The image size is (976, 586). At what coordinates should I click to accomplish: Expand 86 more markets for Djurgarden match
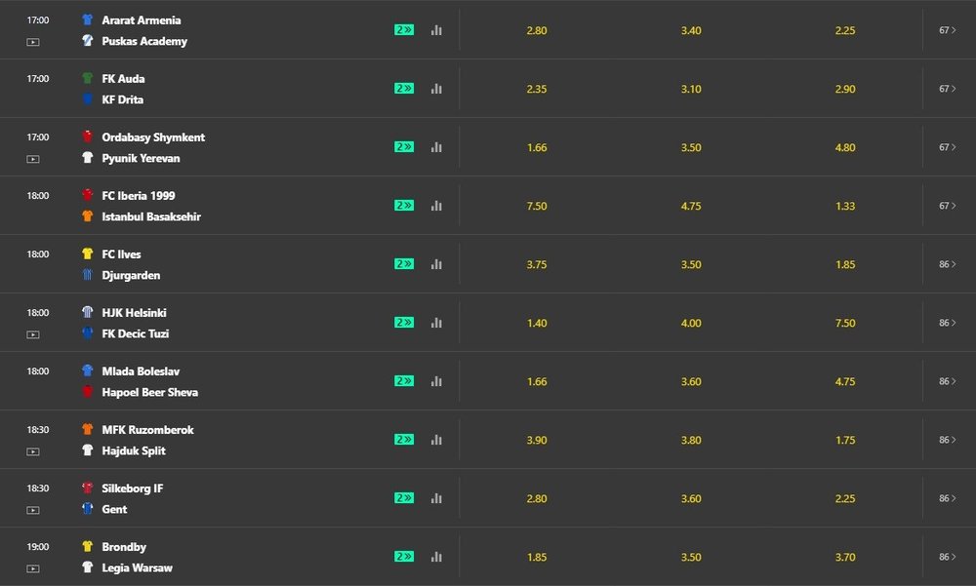948,264
